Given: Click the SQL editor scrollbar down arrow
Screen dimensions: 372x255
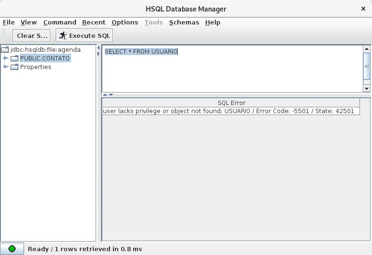Looking at the screenshot, I should coord(367,89).
